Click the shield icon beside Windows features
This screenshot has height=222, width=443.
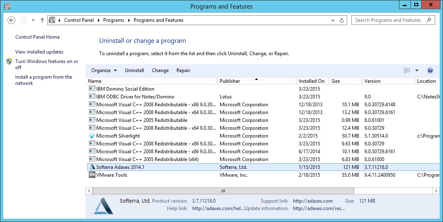pyautogui.click(x=9, y=61)
